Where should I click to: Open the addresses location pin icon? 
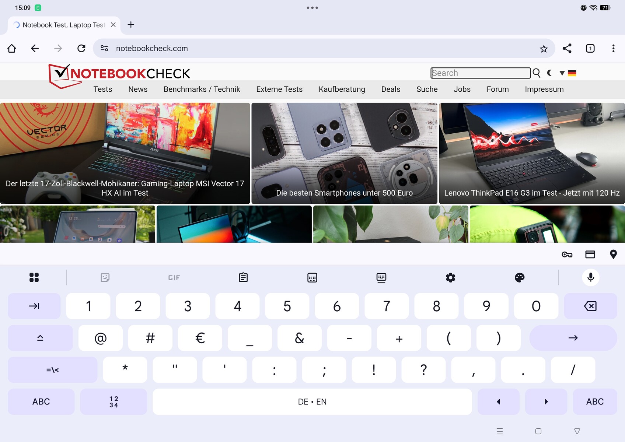coord(613,255)
